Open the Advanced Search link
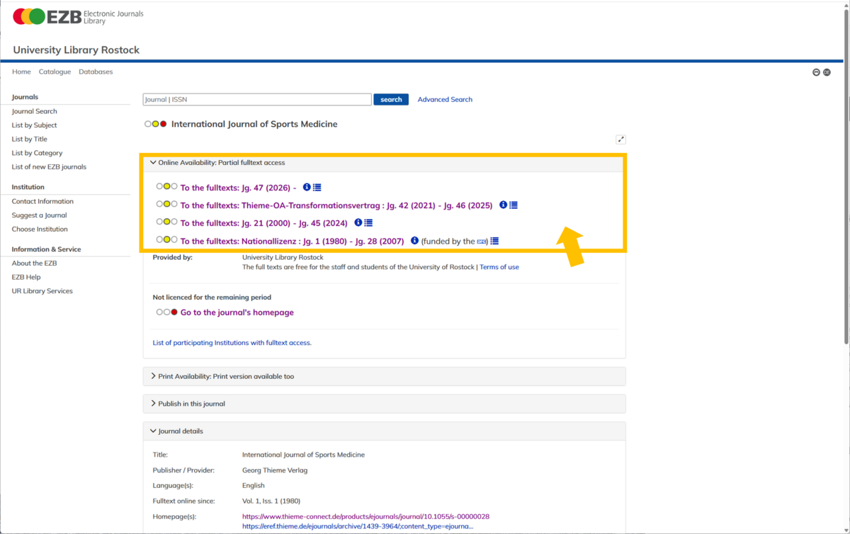 445,100
